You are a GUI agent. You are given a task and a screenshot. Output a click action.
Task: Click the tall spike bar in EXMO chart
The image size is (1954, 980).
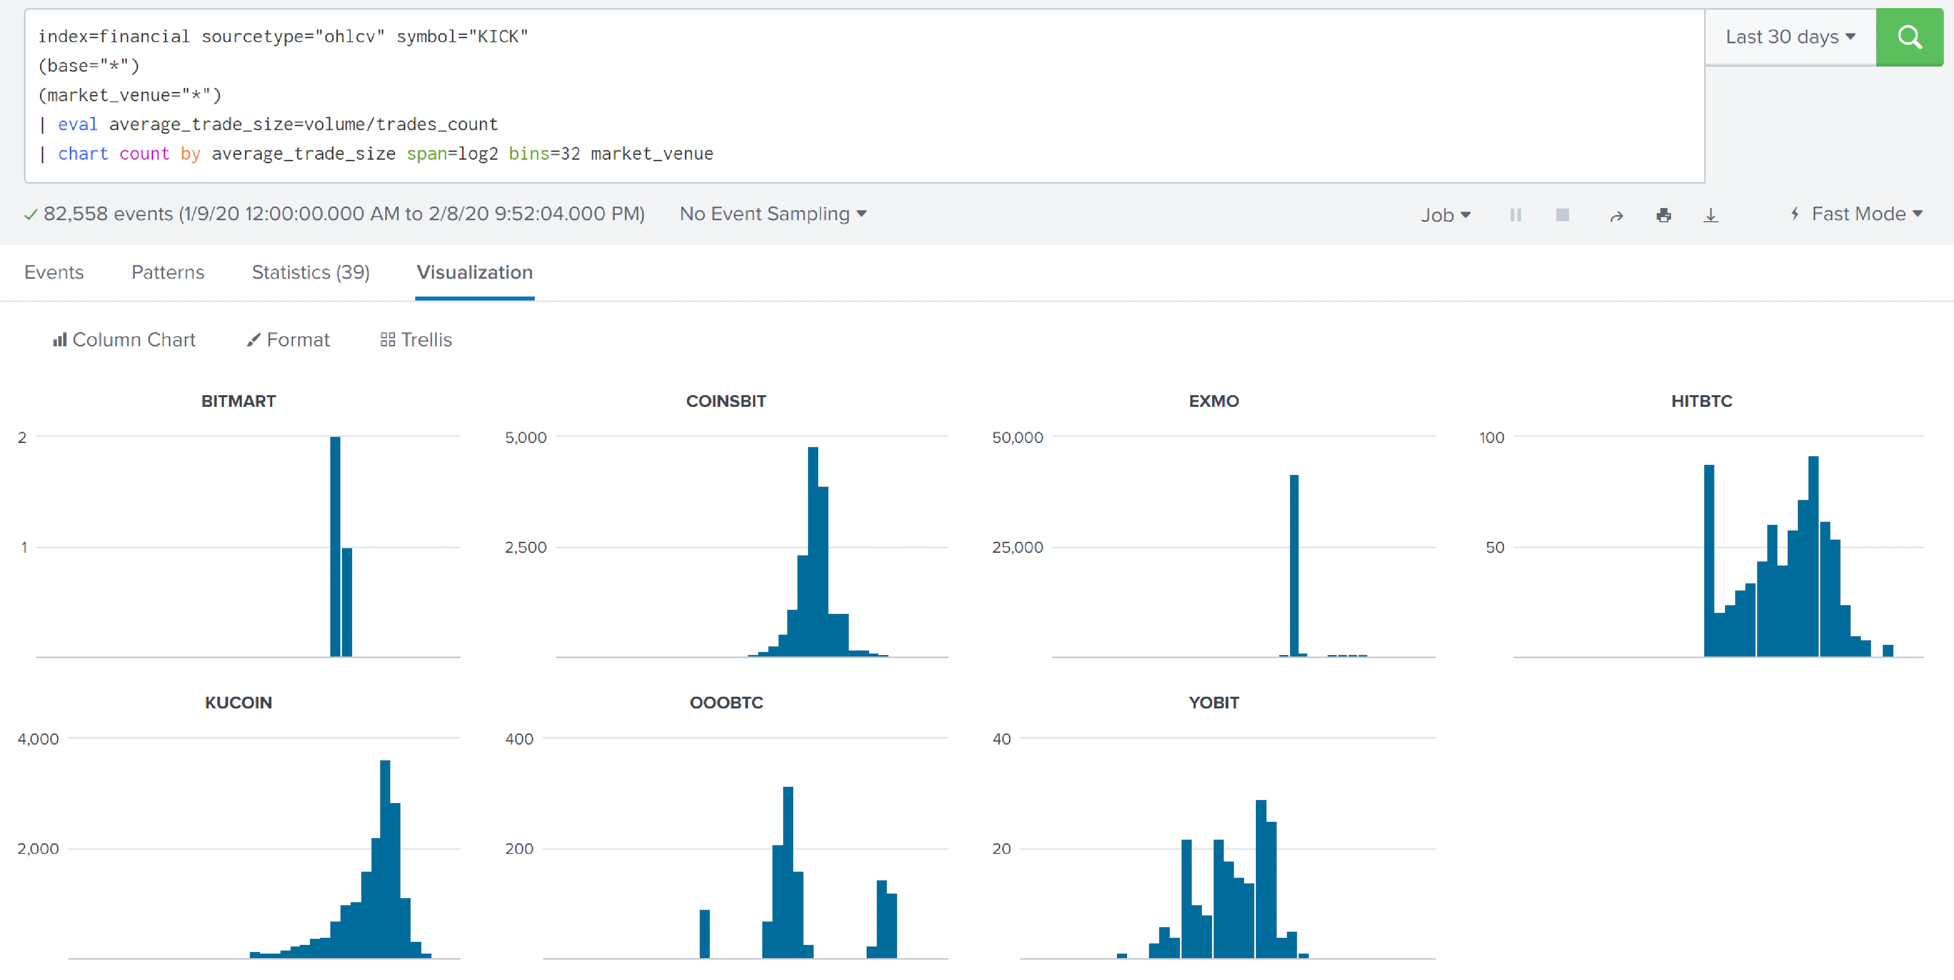coord(1294,566)
